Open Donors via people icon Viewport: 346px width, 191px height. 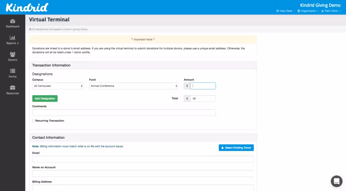click(13, 54)
